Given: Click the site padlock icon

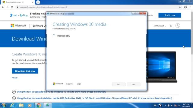Looking at the screenshot, I should point(17,7).
